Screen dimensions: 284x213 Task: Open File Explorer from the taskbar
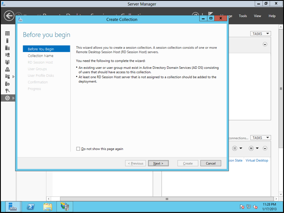click(x=48, y=206)
